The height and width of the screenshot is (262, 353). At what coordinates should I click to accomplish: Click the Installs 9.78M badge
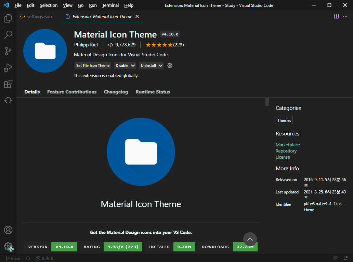(170, 247)
